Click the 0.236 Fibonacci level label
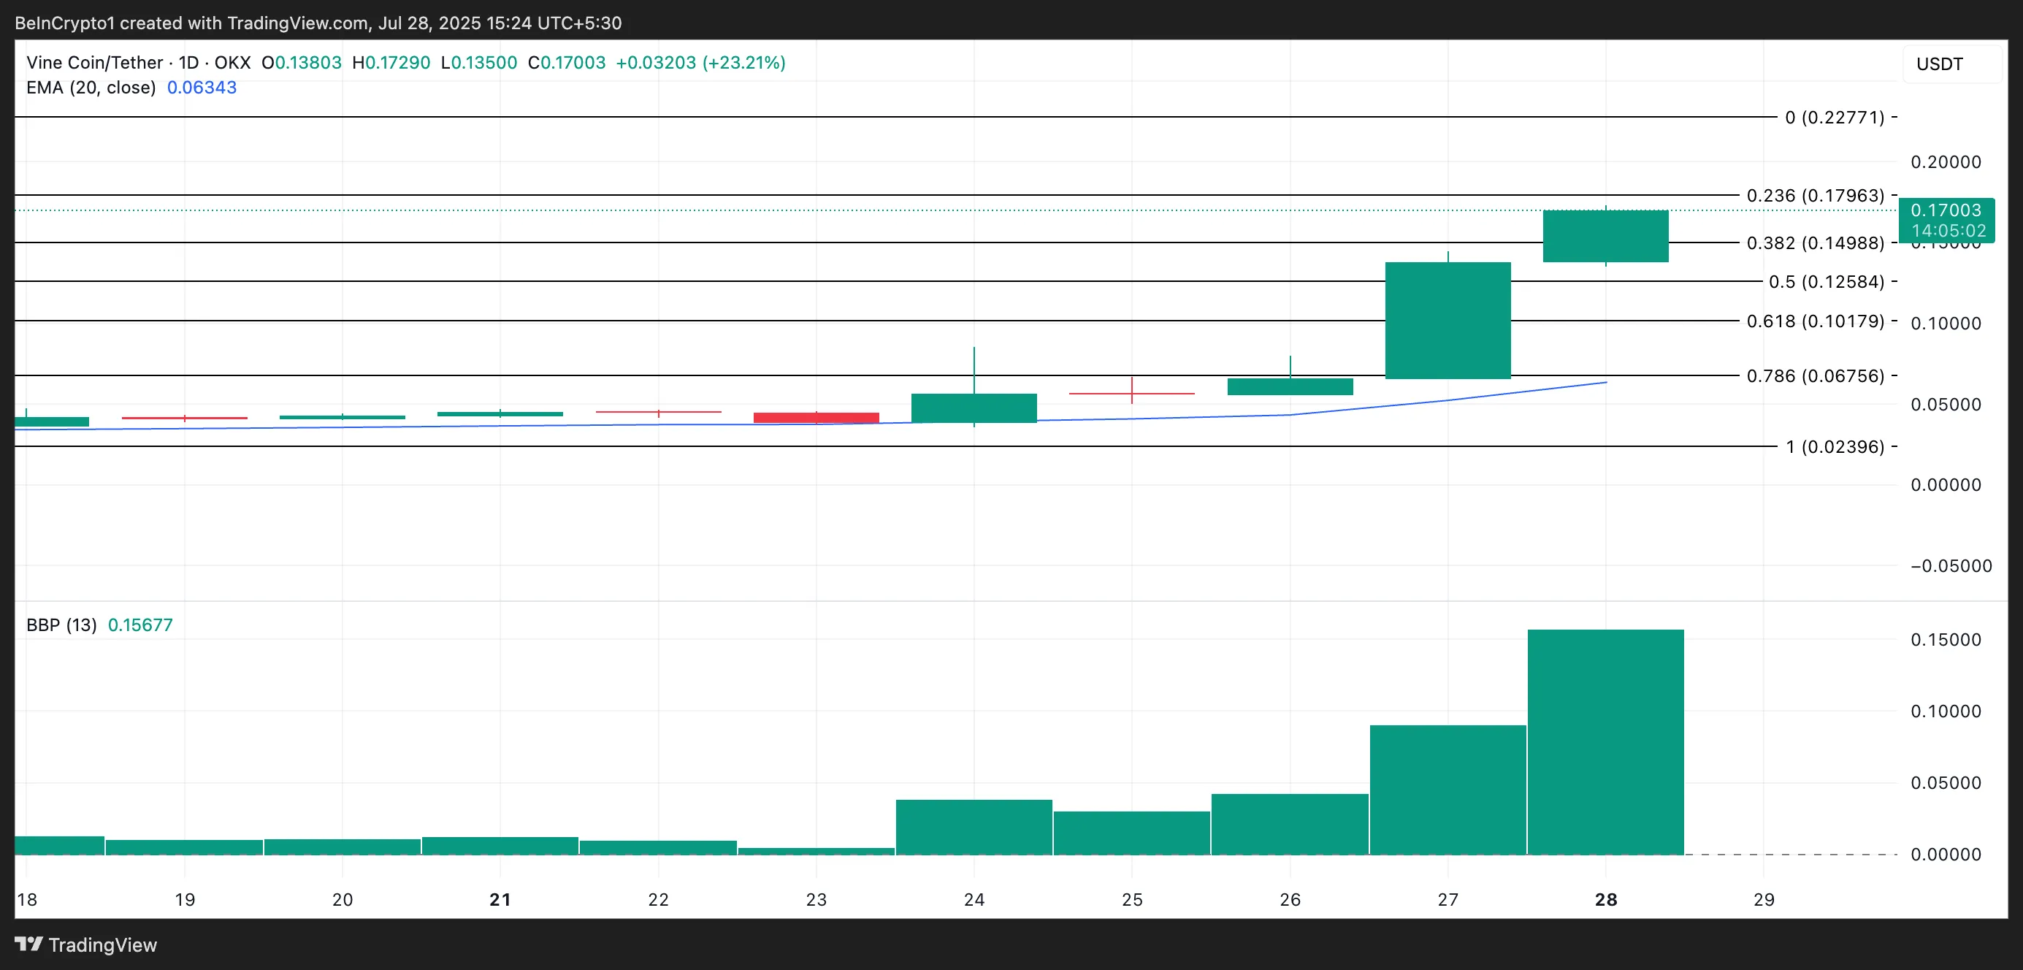The width and height of the screenshot is (2023, 970). click(1822, 196)
